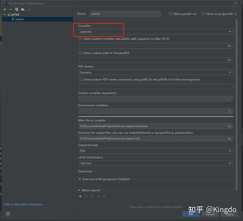Click the Cancel button
243x221 pixels.
(210, 214)
